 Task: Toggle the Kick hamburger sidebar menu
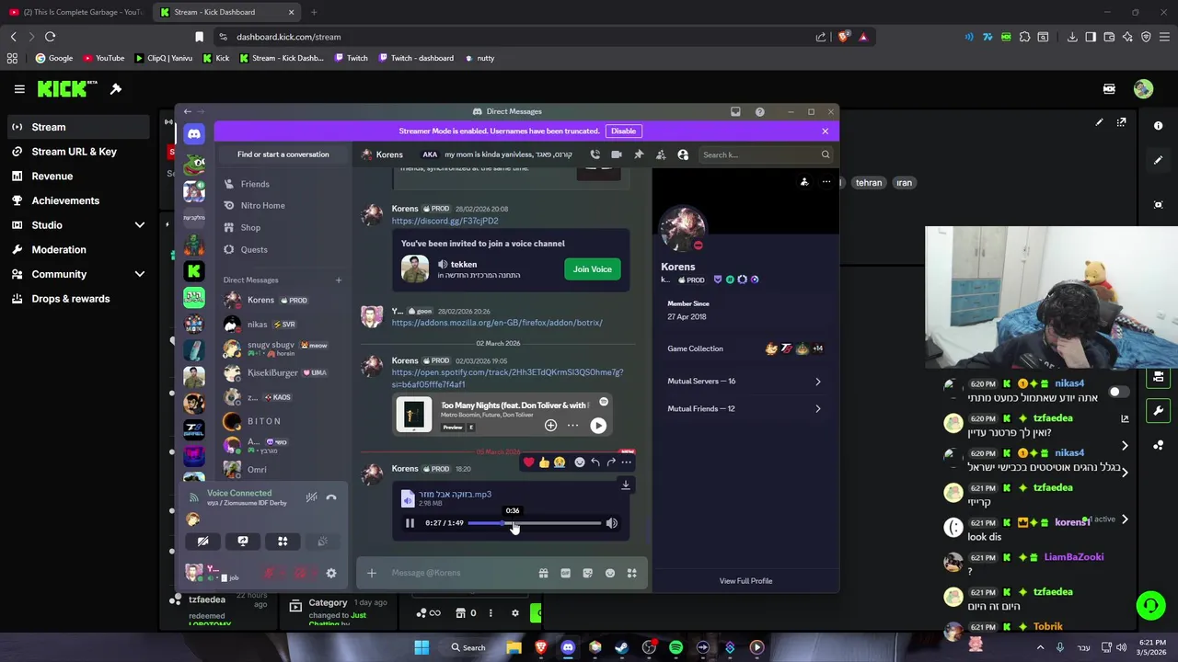tap(19, 89)
